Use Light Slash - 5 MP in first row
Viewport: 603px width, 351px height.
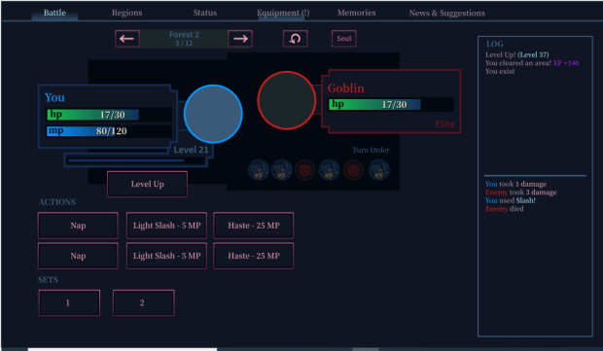[167, 226]
